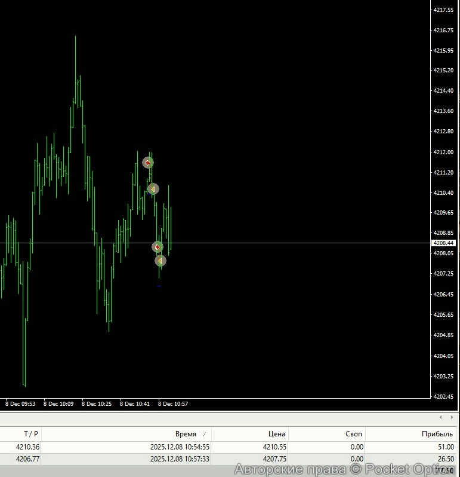Click the horizontal current-price line on the chart
The height and width of the screenshot is (477, 460).
pos(298,243)
